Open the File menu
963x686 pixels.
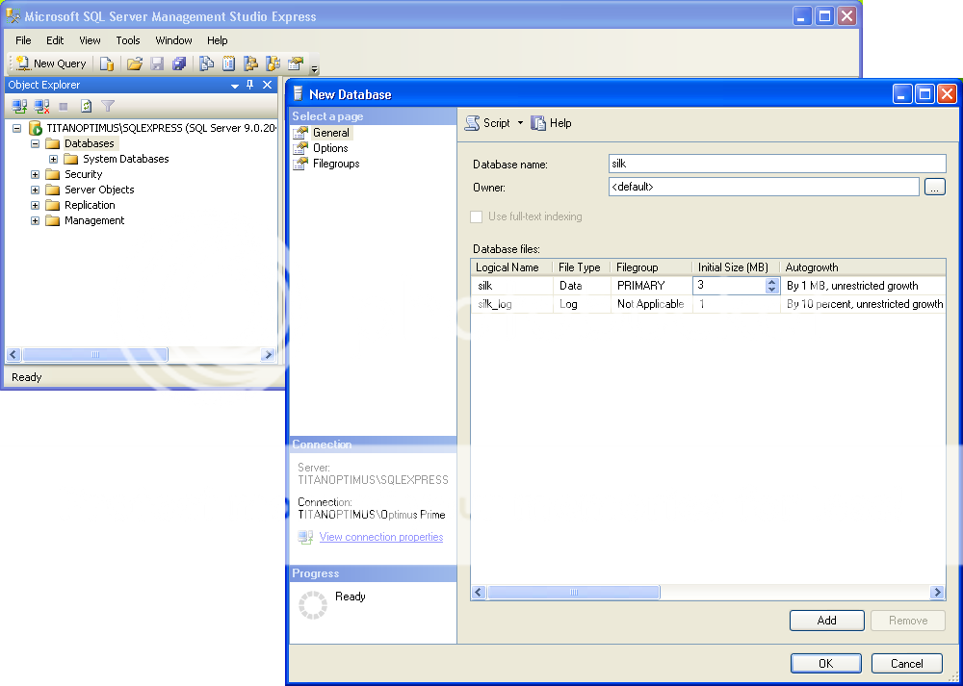click(23, 40)
